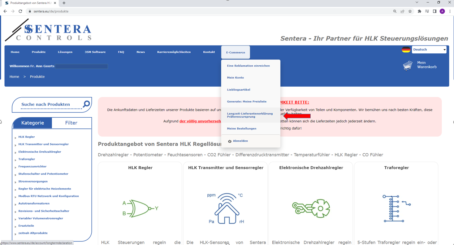Click the German flag icon
Image resolution: width=454 pixels, height=245 pixels.
pyautogui.click(x=406, y=49)
